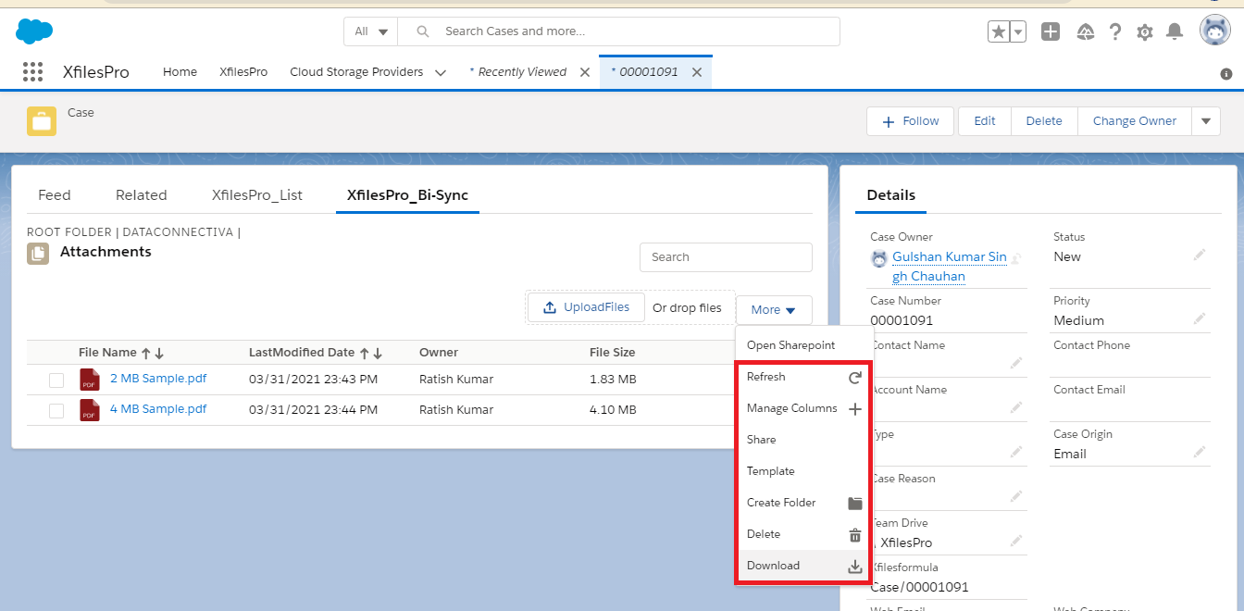
Task: Edit Priority field pencil icon
Action: pos(1200,318)
